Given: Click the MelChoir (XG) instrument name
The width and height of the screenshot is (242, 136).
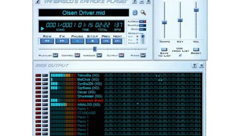Looking at the screenshot, I should pos(88,80).
